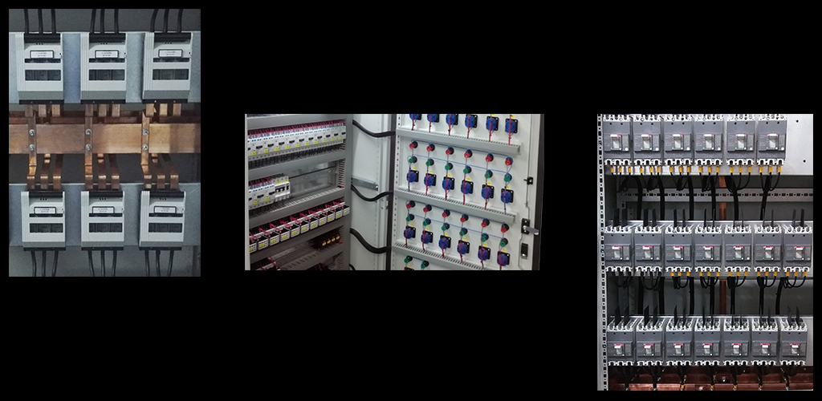Click the top-right blue selector switch on door
The width and height of the screenshot is (822, 401).
(511, 124)
